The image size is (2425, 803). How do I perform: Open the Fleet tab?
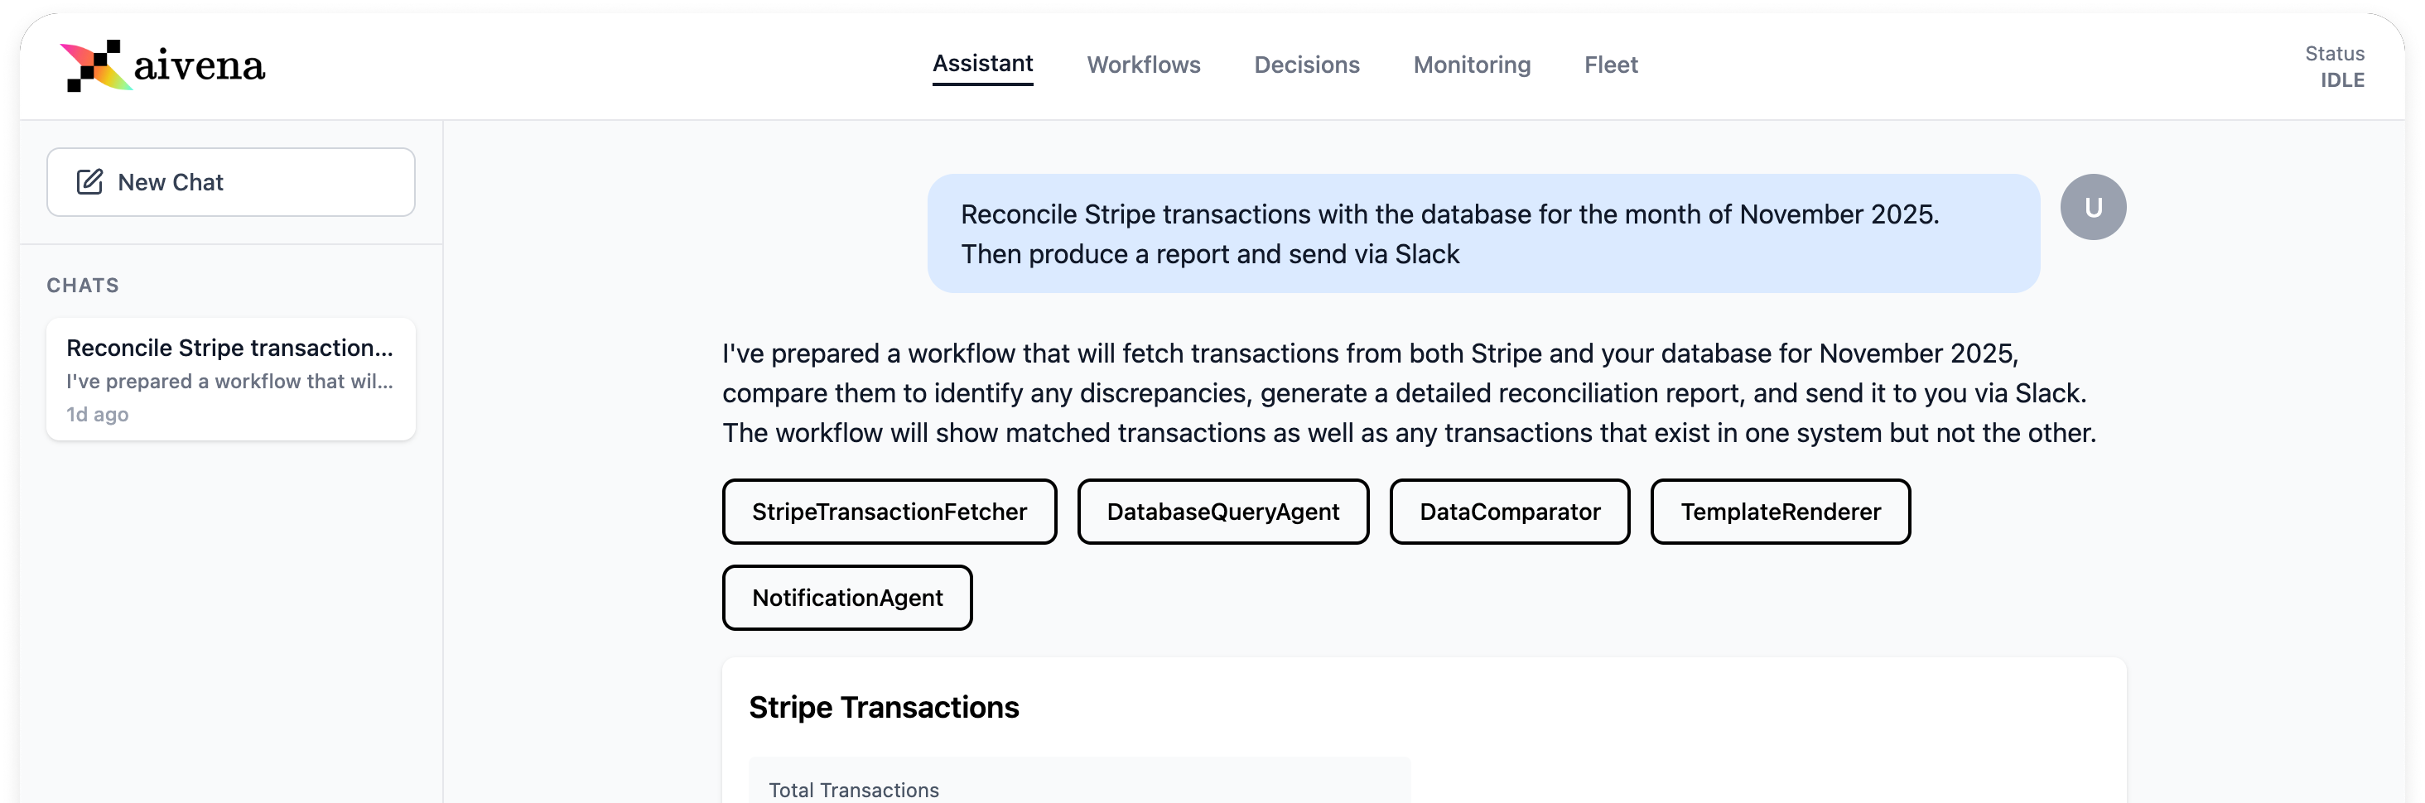(x=1610, y=65)
